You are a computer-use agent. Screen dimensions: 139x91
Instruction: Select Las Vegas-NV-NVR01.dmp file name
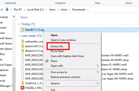pyautogui.click(x=117, y=79)
